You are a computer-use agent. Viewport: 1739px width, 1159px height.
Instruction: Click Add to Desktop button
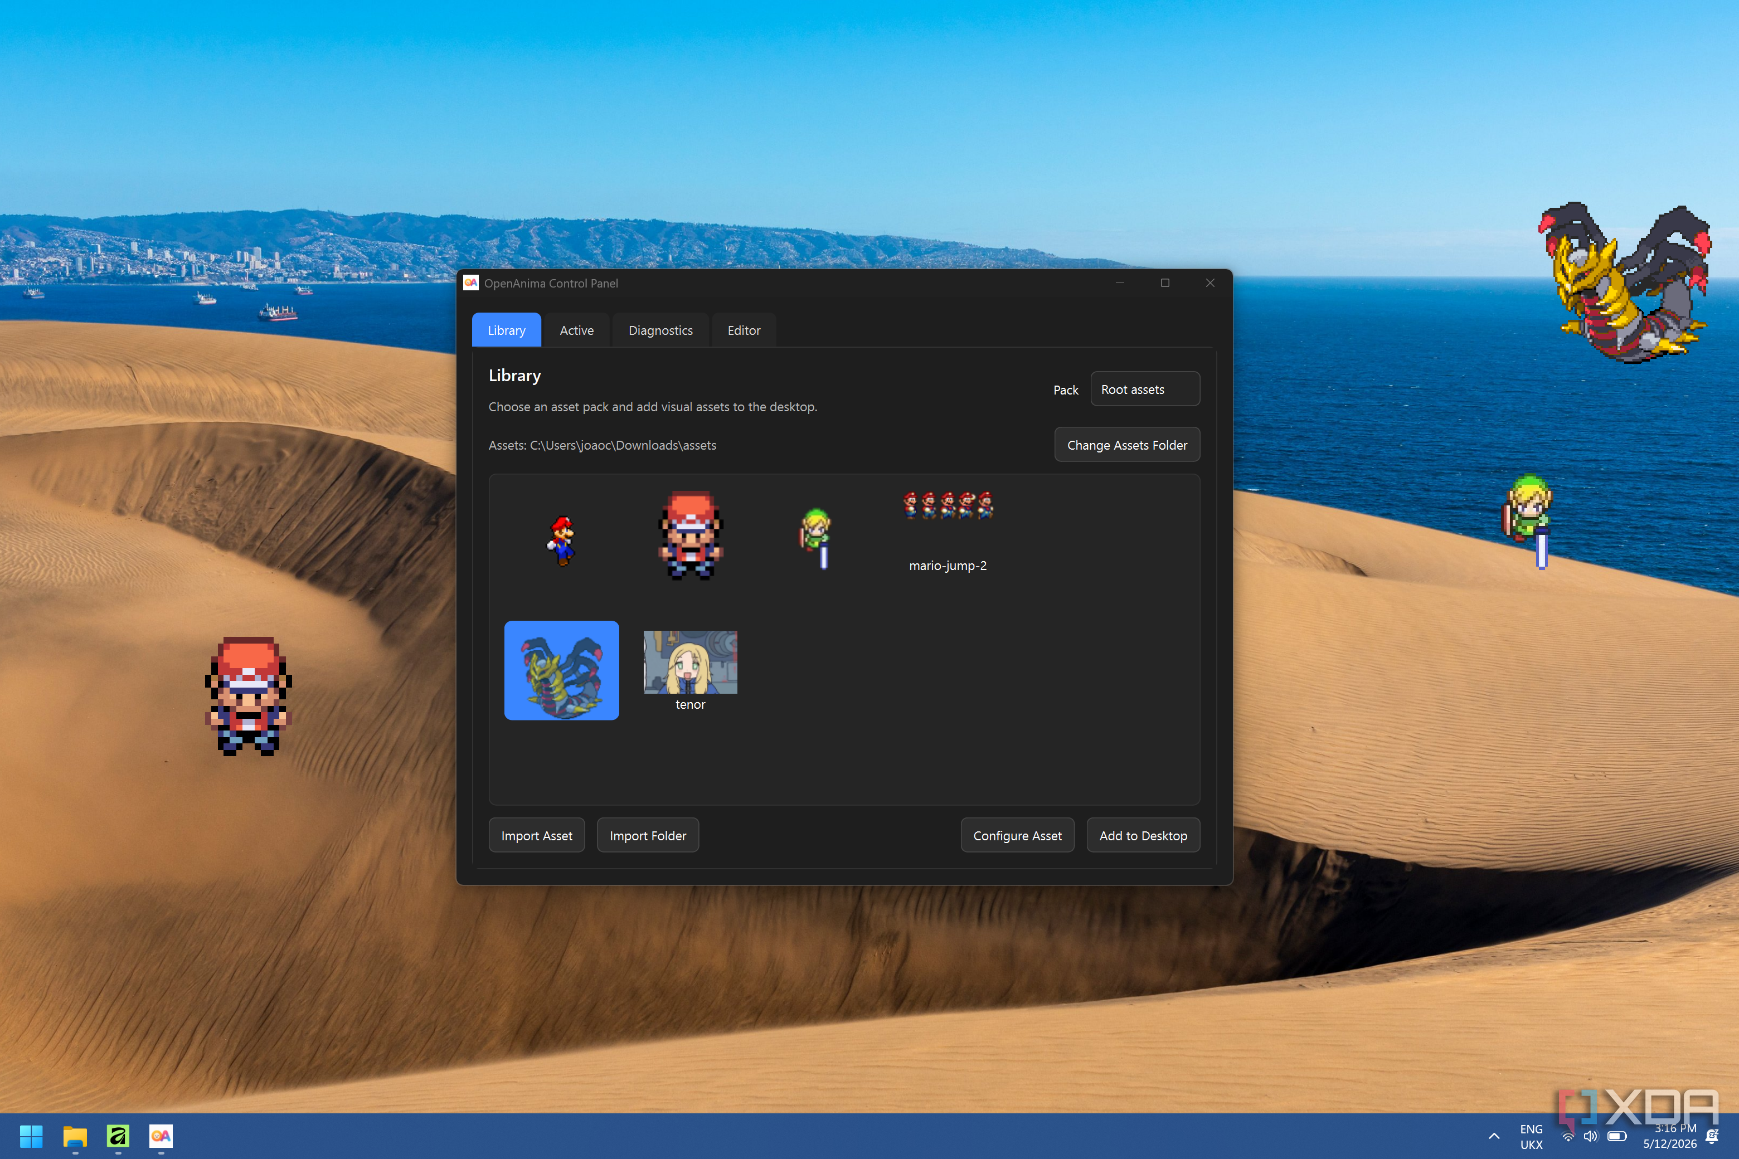(x=1143, y=835)
